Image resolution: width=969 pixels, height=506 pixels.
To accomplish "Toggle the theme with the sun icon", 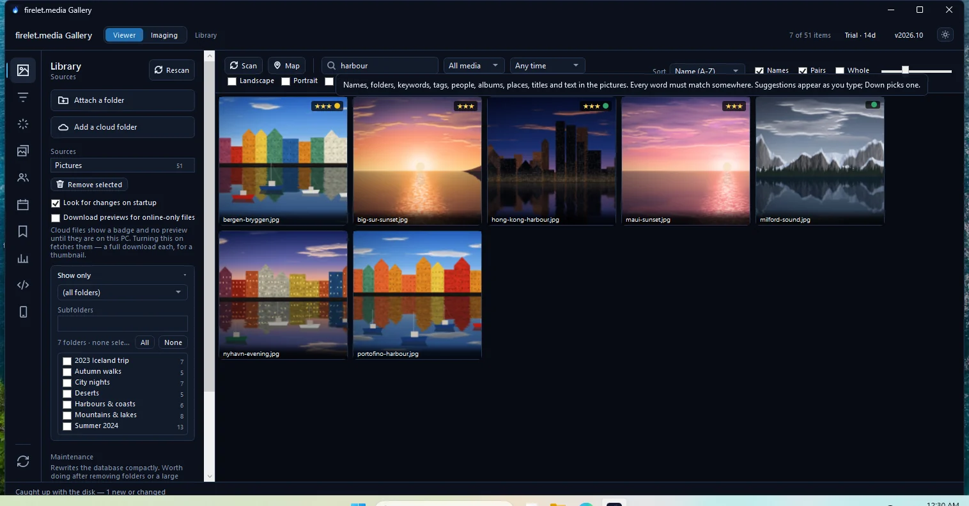I will 945,35.
